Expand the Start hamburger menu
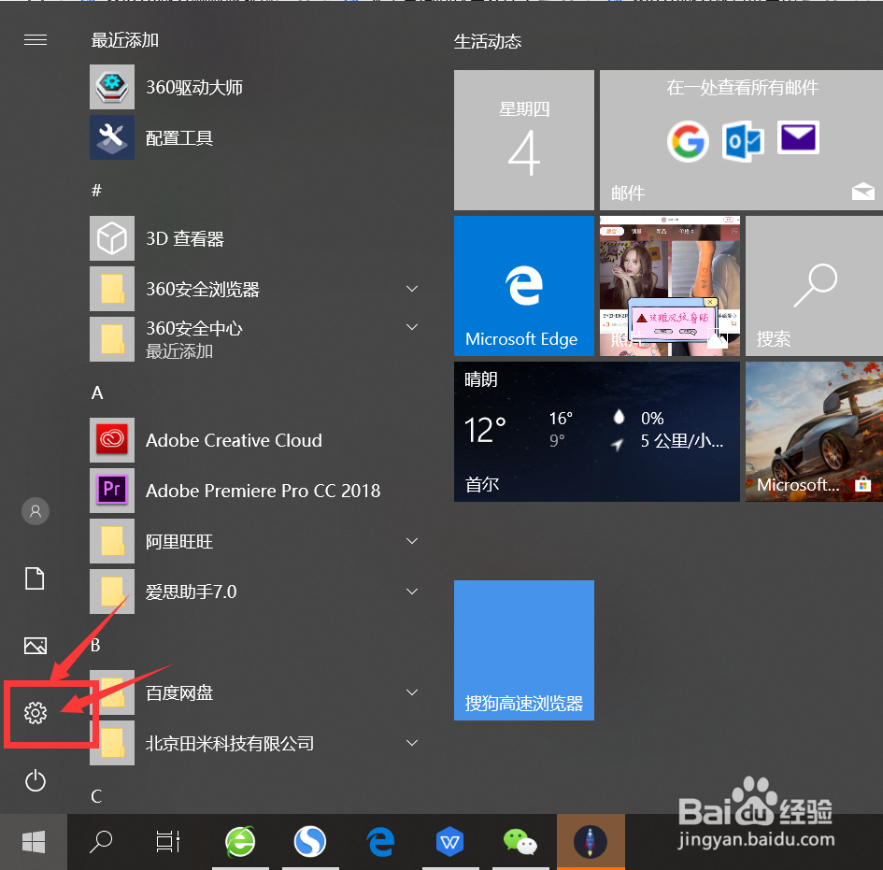The width and height of the screenshot is (883, 870). coord(35,40)
